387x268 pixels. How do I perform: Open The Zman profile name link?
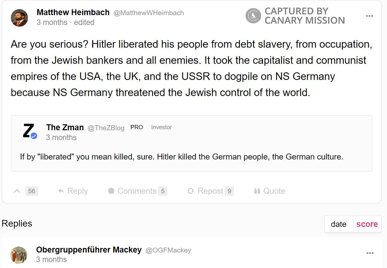click(65, 127)
